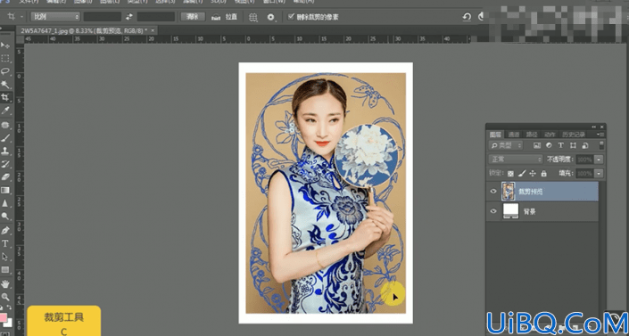Toggle lock position icon

pos(533,174)
